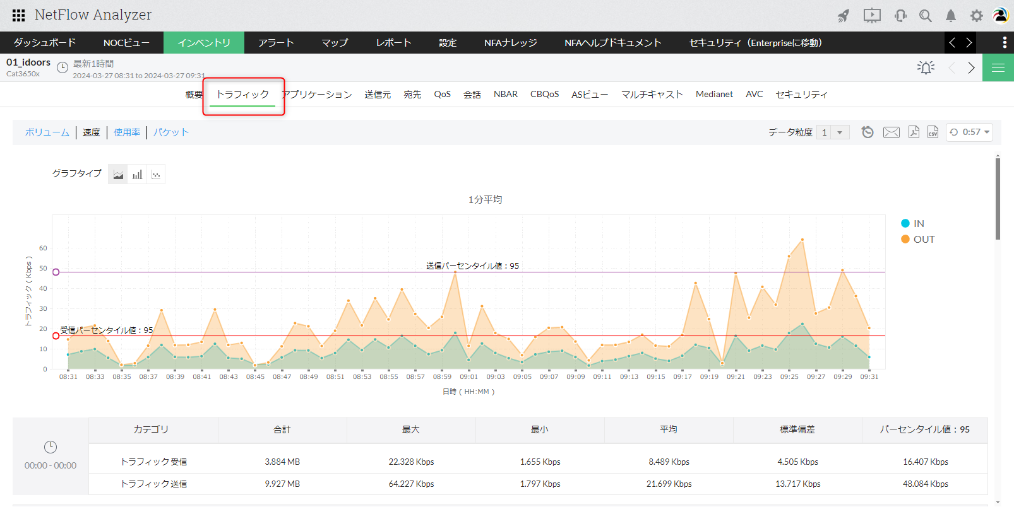Switch graph type to bar chart

[137, 175]
